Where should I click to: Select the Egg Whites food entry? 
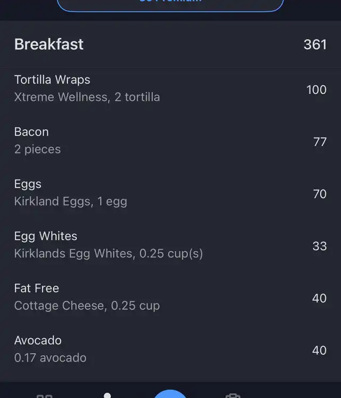[46, 236]
